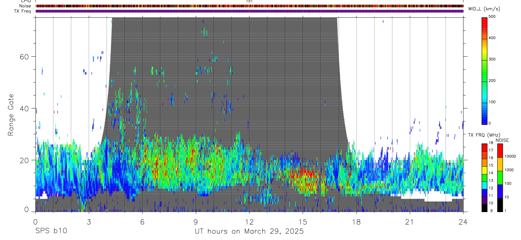Click the 6 hour tick label
Screen dimensions: 521x240
[142, 221]
